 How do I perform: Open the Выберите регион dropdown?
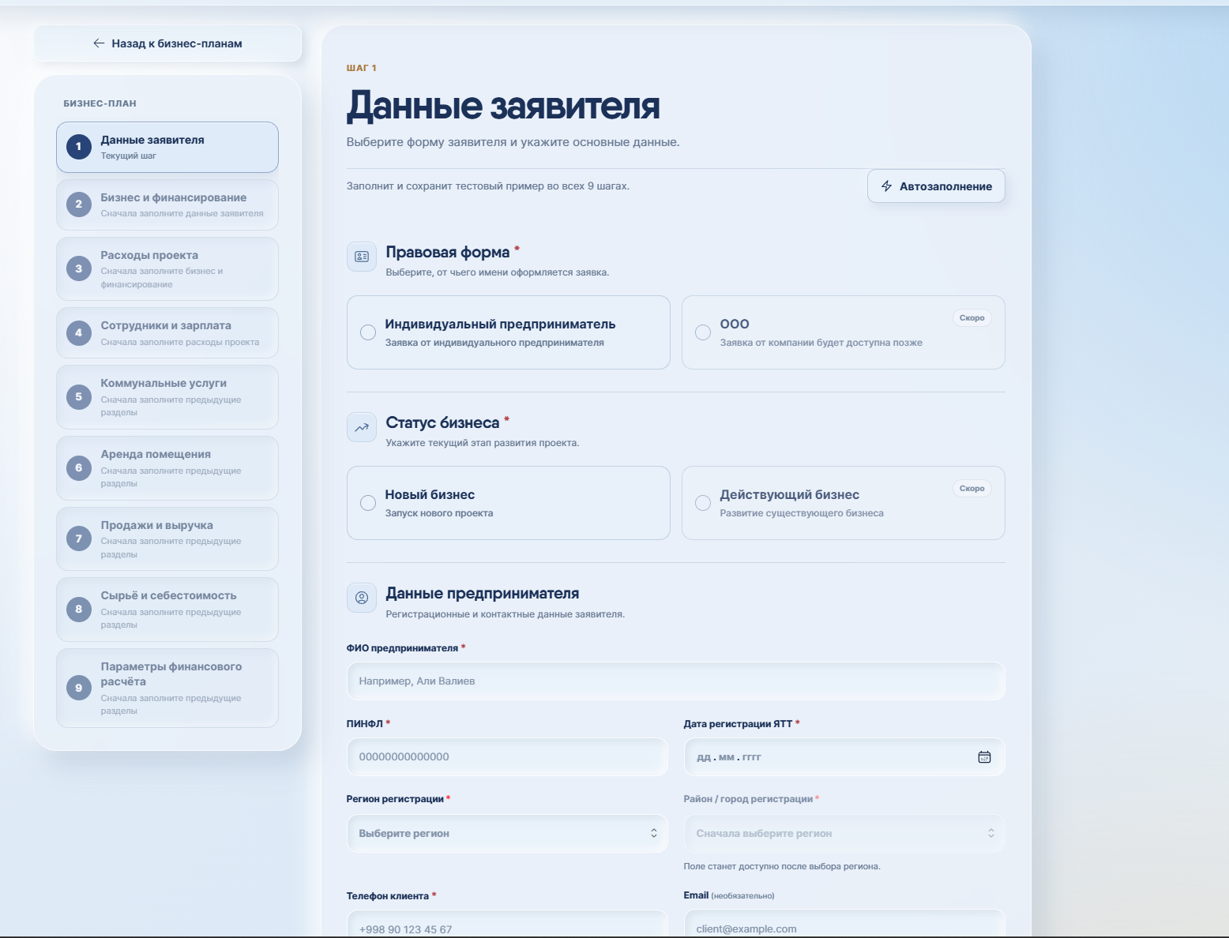coord(507,834)
